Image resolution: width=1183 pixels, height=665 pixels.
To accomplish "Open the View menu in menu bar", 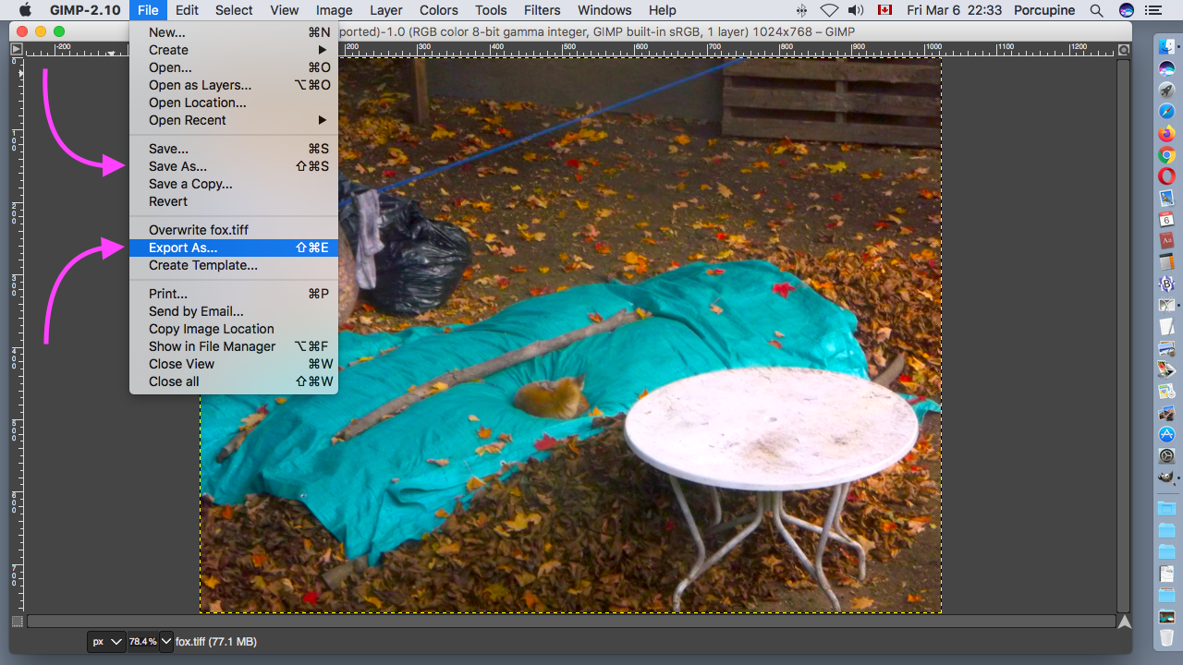I will point(284,10).
